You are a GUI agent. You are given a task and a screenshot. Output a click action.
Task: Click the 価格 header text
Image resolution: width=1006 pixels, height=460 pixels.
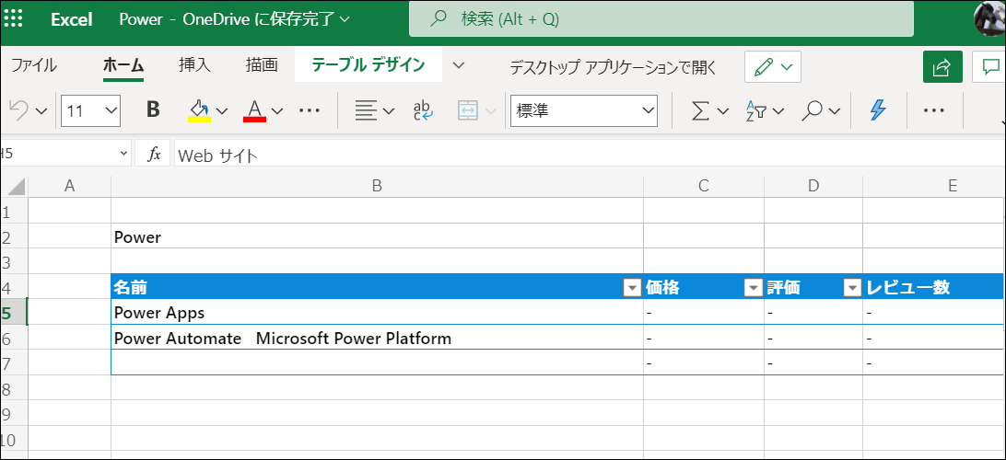point(662,288)
